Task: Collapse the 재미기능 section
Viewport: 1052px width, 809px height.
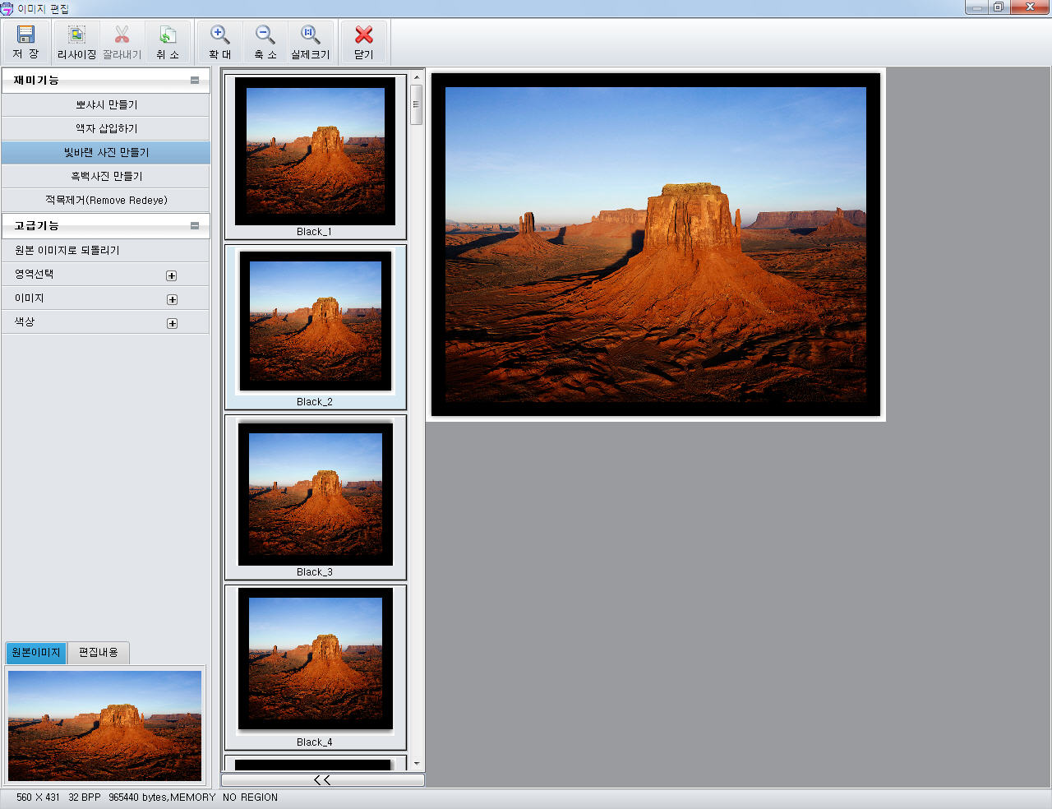Action: 195,81
